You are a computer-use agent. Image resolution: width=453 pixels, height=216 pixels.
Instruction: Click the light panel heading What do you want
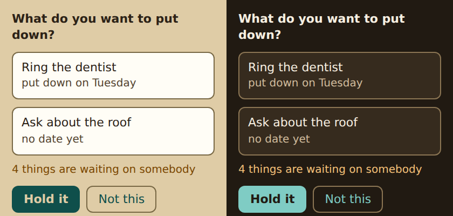click(x=95, y=27)
